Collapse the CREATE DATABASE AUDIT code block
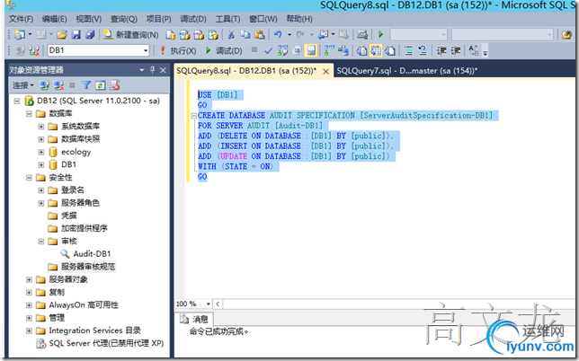The image size is (579, 361). 193,116
